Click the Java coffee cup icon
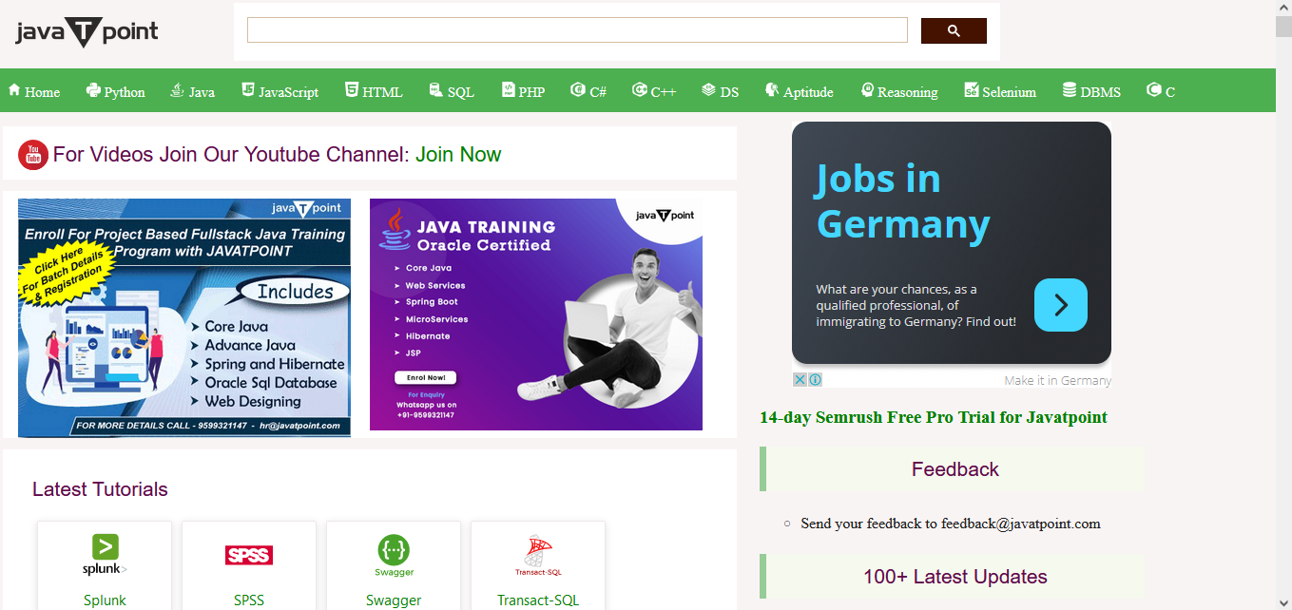The height and width of the screenshot is (610, 1292). pyautogui.click(x=177, y=90)
